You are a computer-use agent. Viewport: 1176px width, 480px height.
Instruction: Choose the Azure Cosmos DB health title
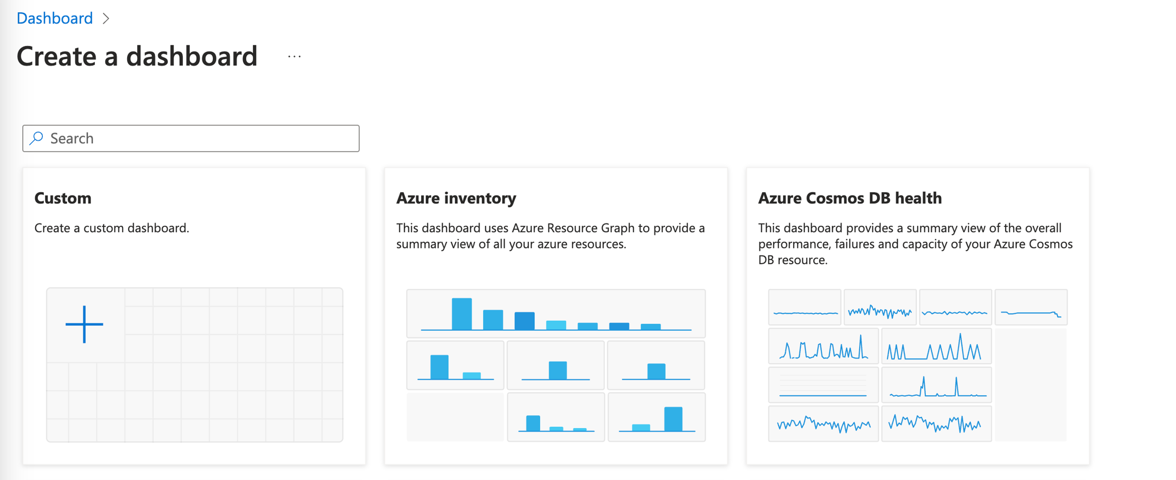[x=850, y=198]
